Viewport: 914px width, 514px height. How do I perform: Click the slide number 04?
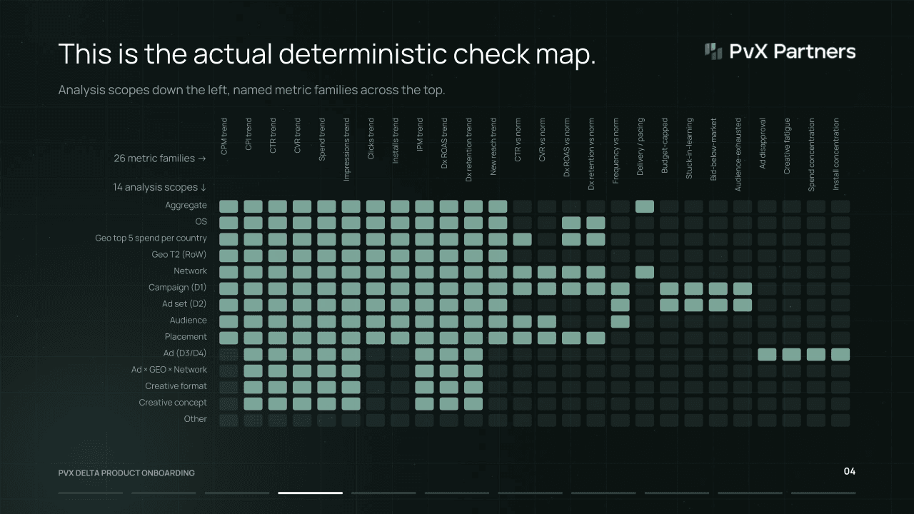849,471
